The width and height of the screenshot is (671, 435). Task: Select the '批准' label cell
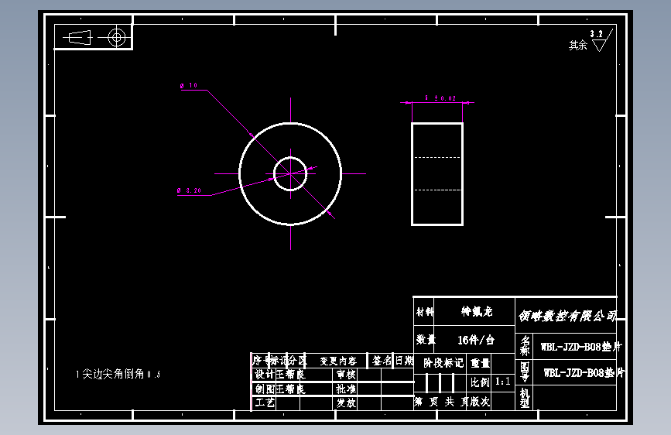tap(346, 389)
